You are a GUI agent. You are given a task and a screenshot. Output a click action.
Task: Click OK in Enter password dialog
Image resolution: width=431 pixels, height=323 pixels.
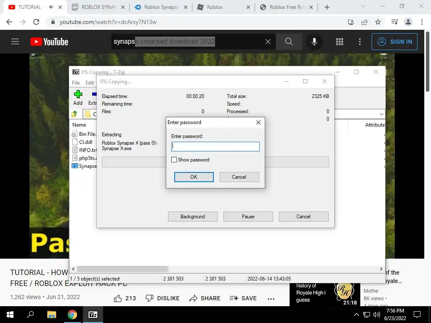click(x=194, y=177)
